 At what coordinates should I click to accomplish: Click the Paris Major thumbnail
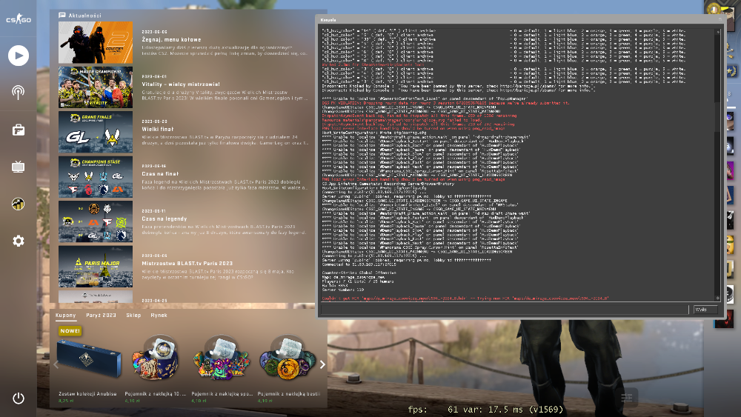(96, 267)
